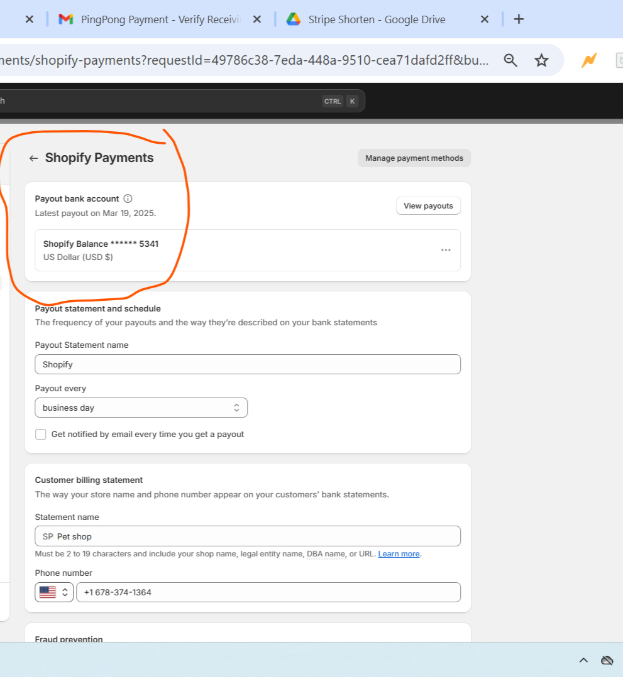Screen dimensions: 623x677
Task: Open the Shopify Balance account options menu
Action: tap(446, 251)
